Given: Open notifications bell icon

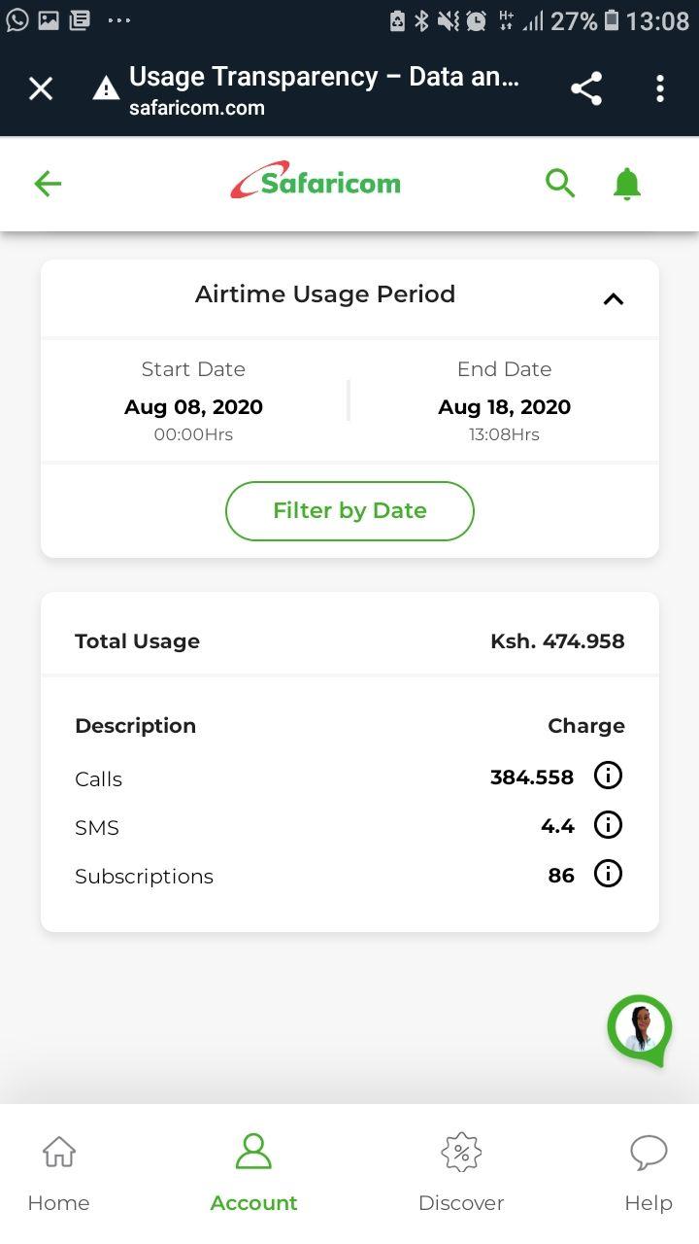Looking at the screenshot, I should coord(627,184).
